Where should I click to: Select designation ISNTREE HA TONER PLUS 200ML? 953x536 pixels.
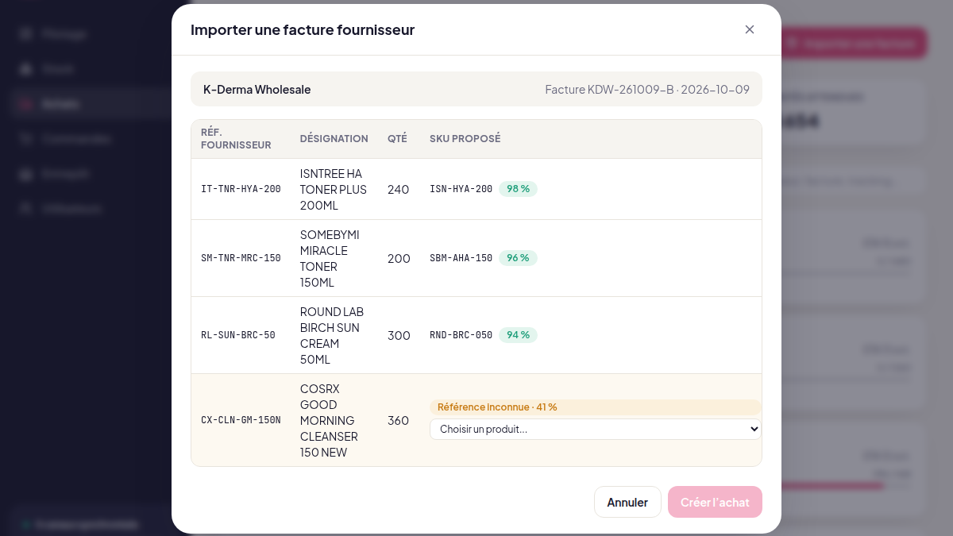[x=334, y=189]
